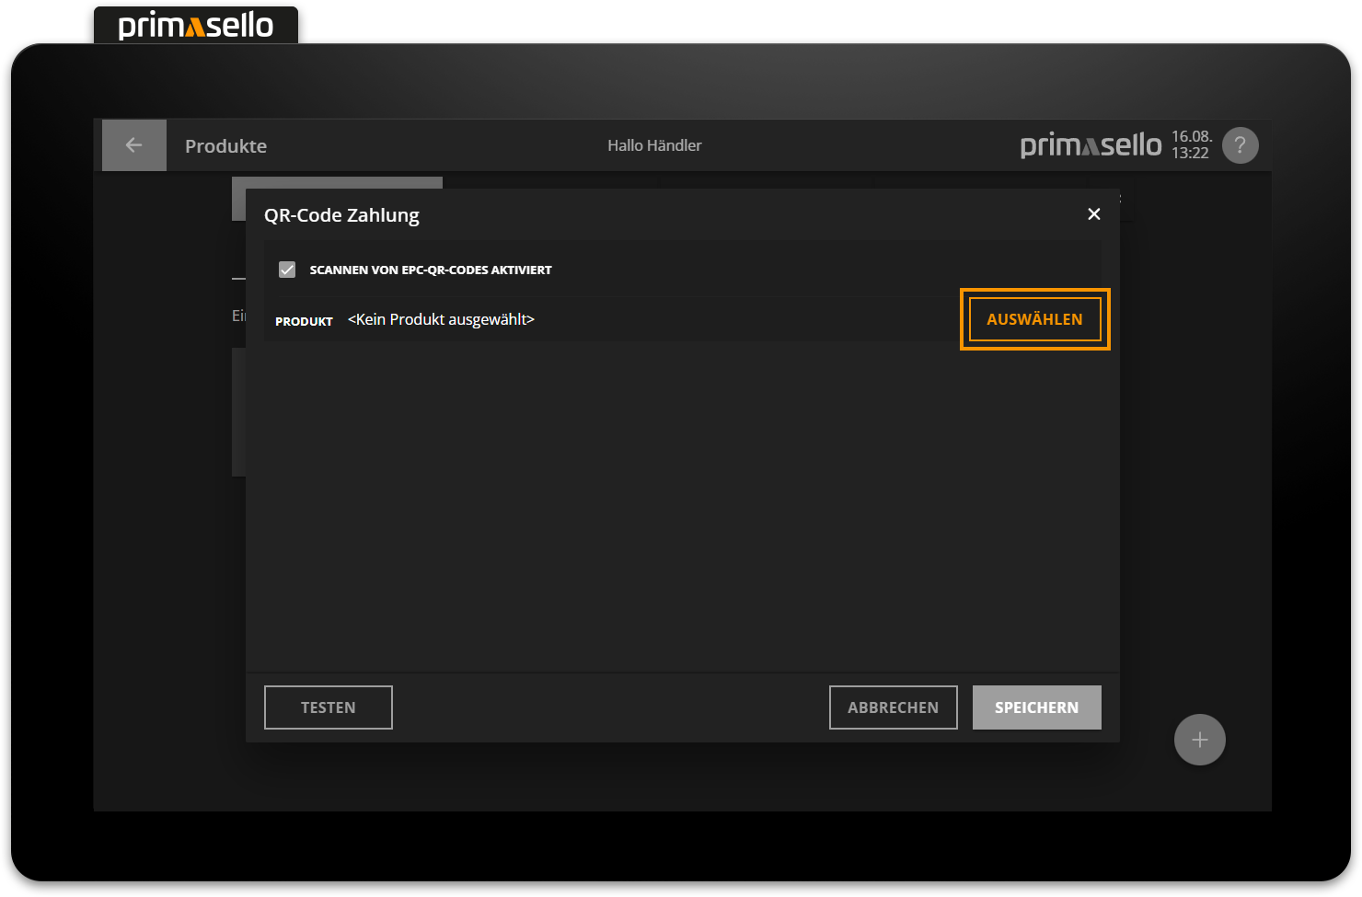1362x897 pixels.
Task: Save settings with the Speichern button
Action: tap(1036, 707)
